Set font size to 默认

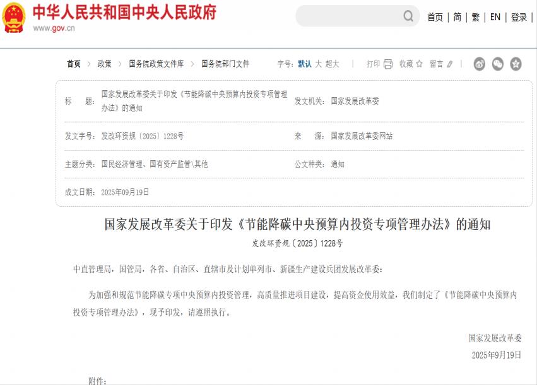tap(305, 64)
